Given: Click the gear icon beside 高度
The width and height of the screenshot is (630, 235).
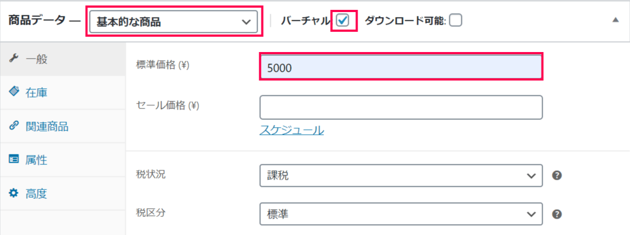Looking at the screenshot, I should click(14, 194).
